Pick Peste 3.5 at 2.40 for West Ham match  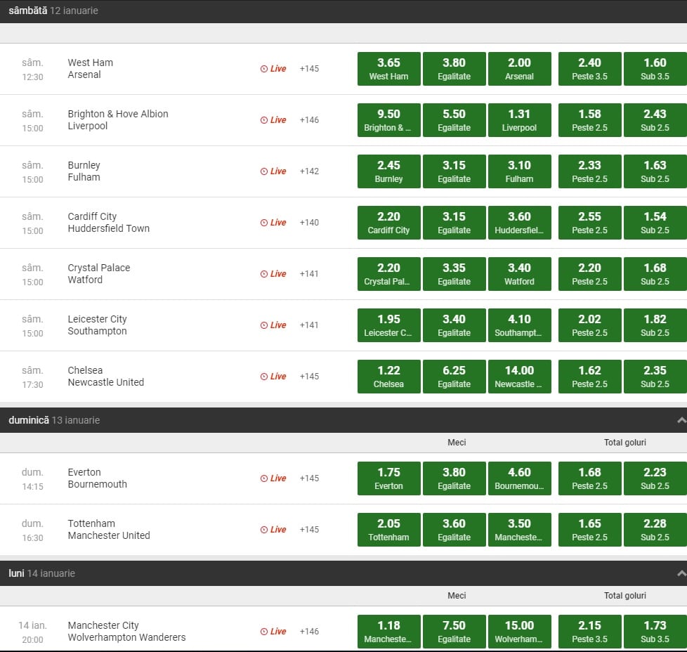tap(590, 69)
